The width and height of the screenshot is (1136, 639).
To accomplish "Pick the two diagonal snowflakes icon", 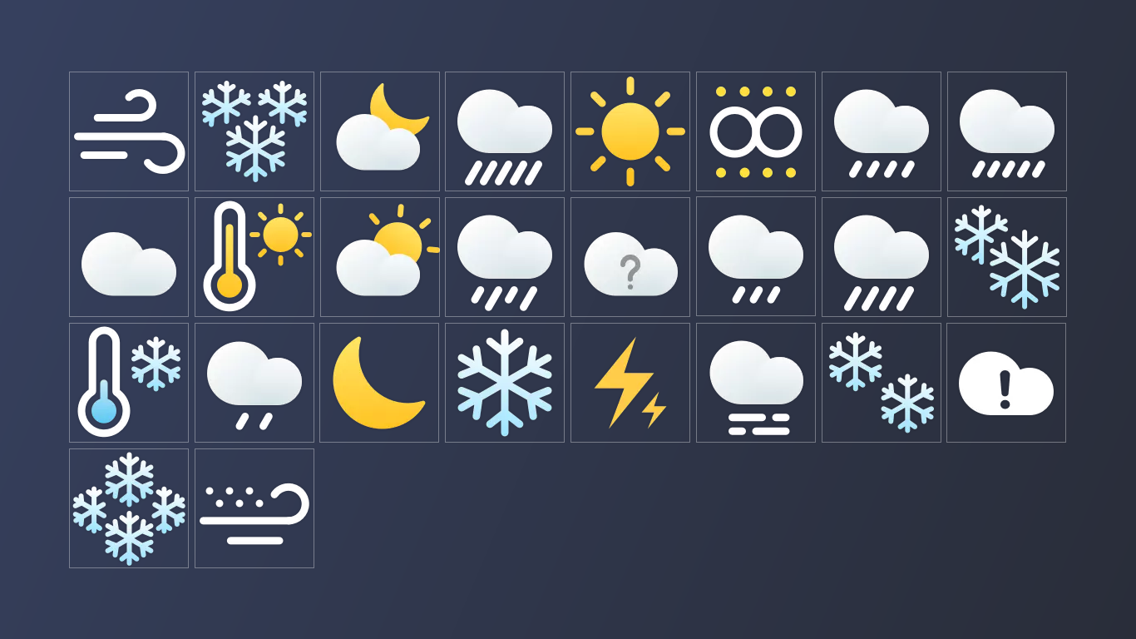I will coord(882,383).
